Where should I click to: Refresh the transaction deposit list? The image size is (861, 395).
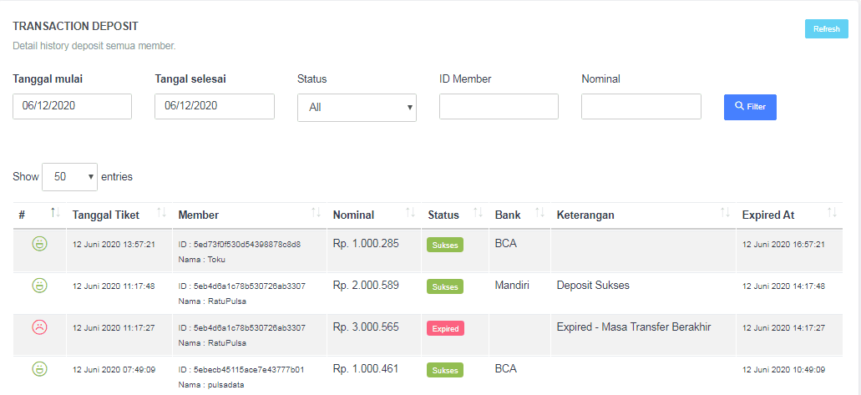826,29
